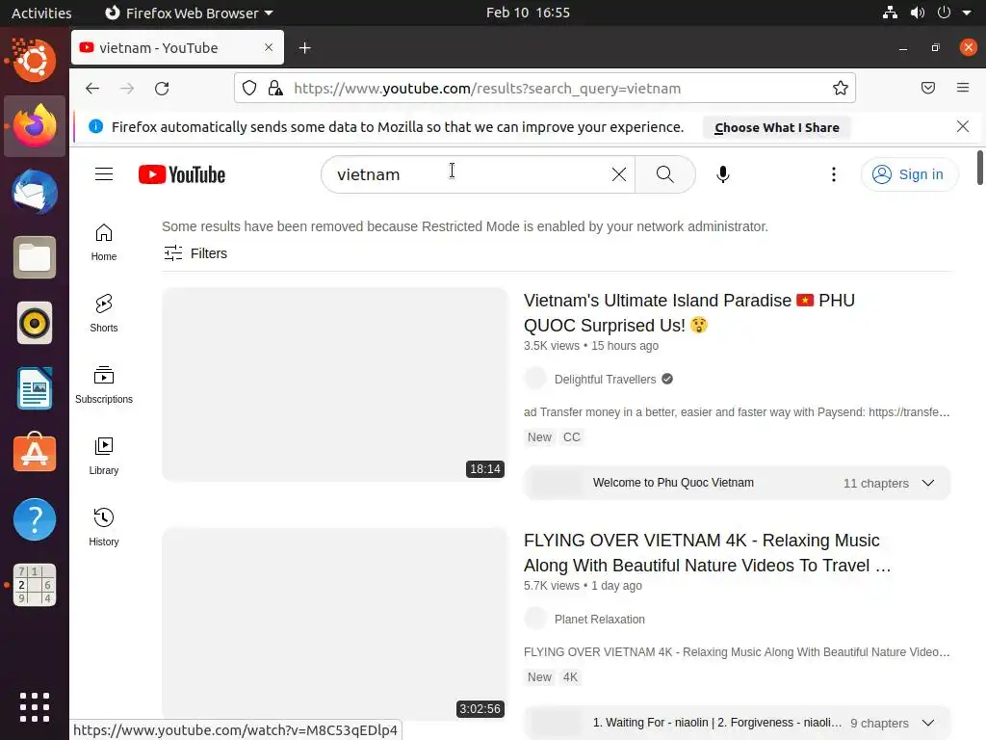
Task: Open Library in the sidebar
Action: tap(104, 456)
